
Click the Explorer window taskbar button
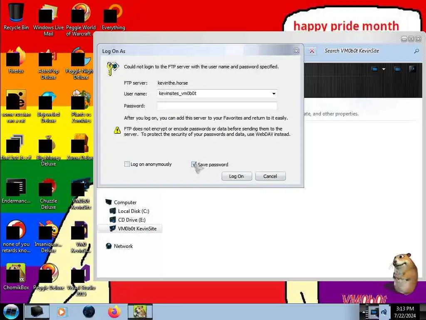(37, 312)
